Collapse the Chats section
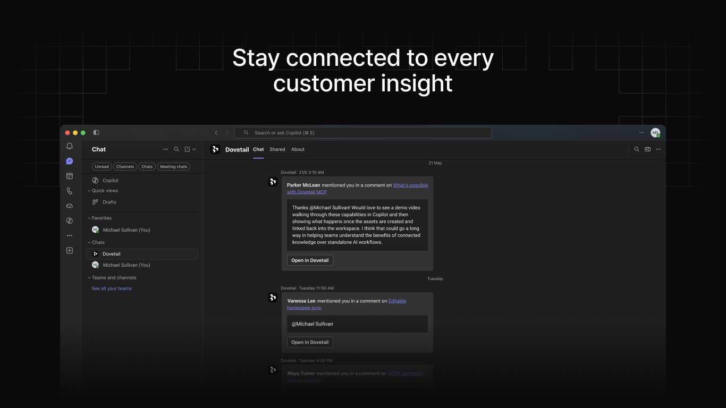Image resolution: width=726 pixels, height=408 pixels. click(89, 242)
